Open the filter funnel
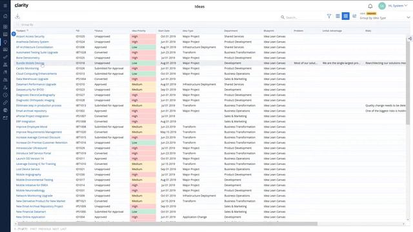 tap(329, 16)
